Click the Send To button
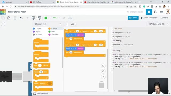This screenshot has width=171, height=96. [165, 18]
